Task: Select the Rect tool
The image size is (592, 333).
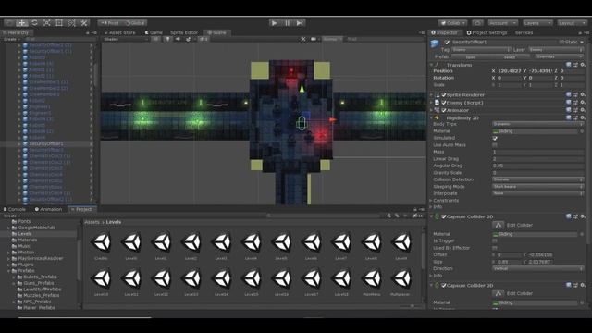Action: (x=59, y=23)
